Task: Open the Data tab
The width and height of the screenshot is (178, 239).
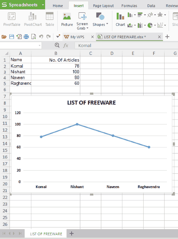Action: 151,6
